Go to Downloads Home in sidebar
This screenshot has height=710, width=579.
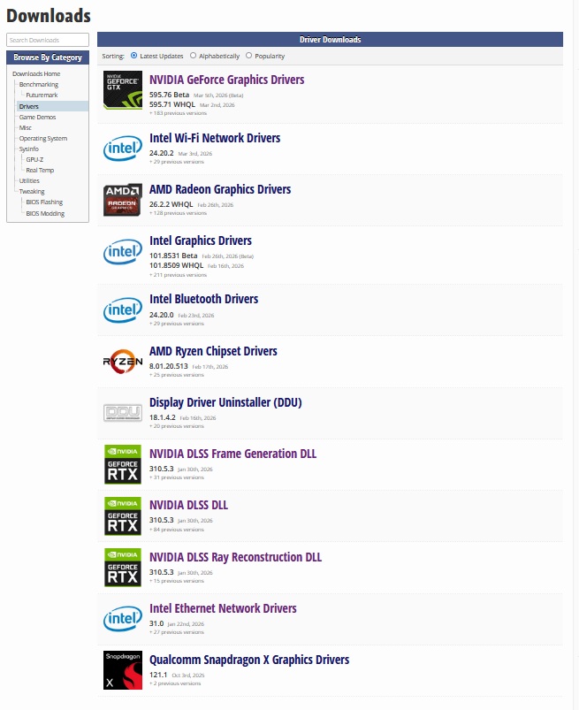(x=36, y=73)
